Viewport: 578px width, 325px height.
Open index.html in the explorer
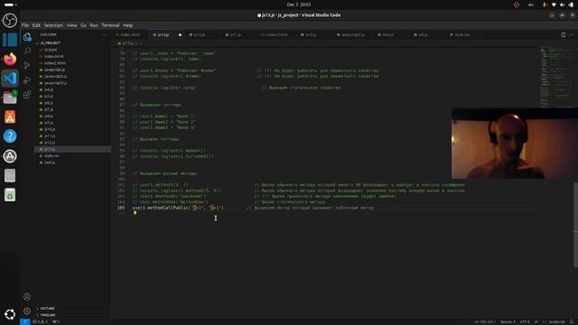(x=54, y=56)
